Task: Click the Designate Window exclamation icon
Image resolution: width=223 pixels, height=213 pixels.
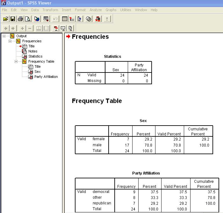Action: 107,19
